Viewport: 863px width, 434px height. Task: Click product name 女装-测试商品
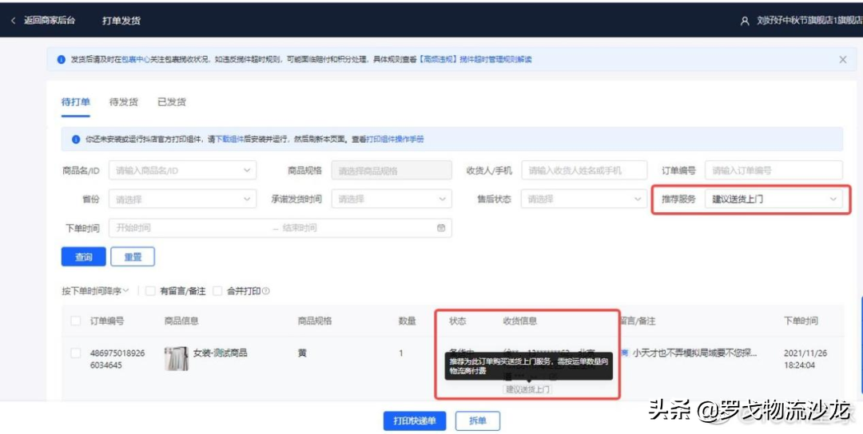tap(220, 353)
